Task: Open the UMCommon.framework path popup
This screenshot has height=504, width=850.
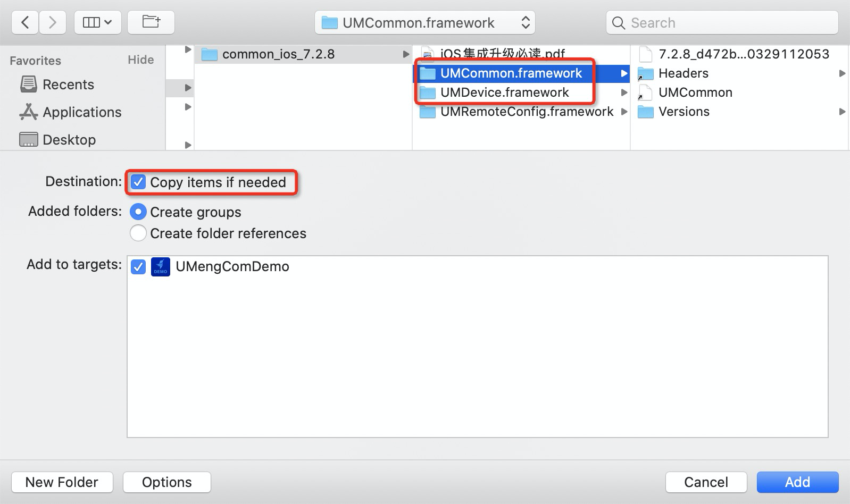Action: point(425,22)
